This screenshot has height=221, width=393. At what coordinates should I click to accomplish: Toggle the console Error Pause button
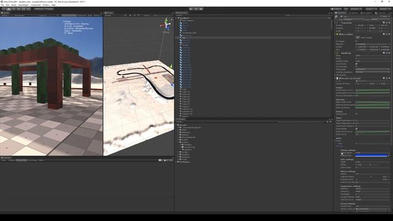click(x=33, y=160)
